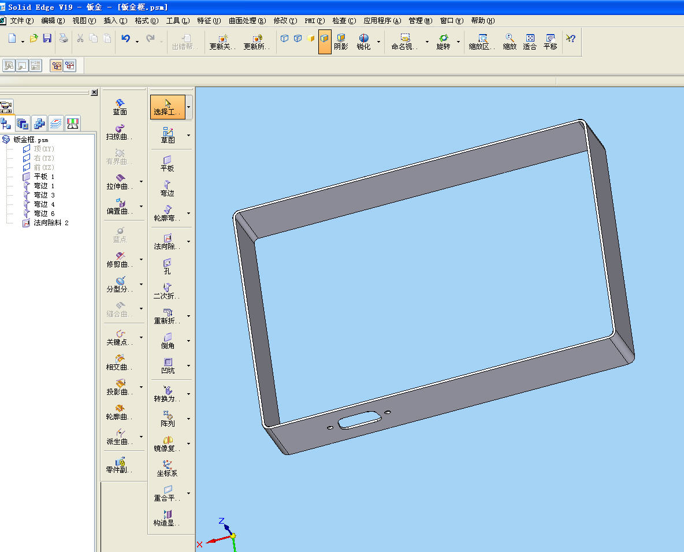Expand the 命名视.. dropdown arrow
684x552 pixels.
coord(426,42)
